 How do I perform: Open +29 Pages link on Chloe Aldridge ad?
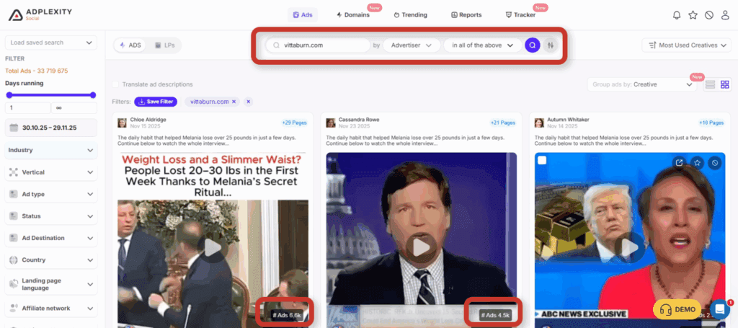pyautogui.click(x=295, y=123)
